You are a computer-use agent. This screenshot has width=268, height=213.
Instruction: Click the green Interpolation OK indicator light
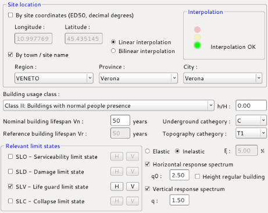(x=197, y=45)
